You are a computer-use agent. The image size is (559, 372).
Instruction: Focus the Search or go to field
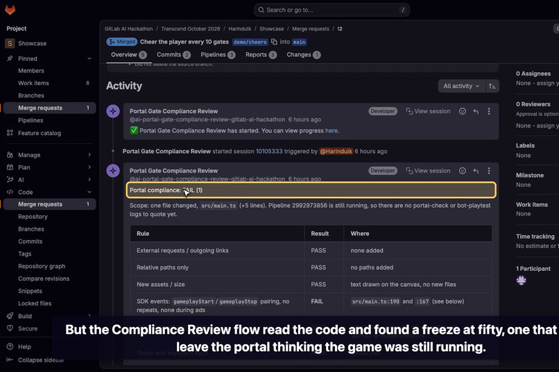click(332, 10)
